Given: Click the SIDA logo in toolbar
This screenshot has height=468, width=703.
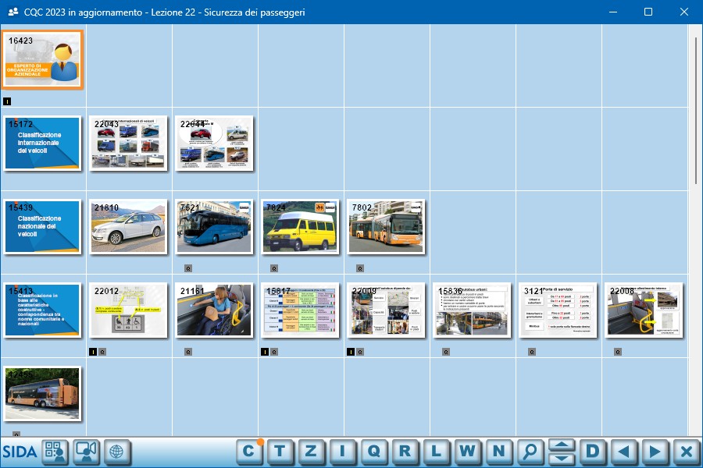Looking at the screenshot, I should 20,452.
